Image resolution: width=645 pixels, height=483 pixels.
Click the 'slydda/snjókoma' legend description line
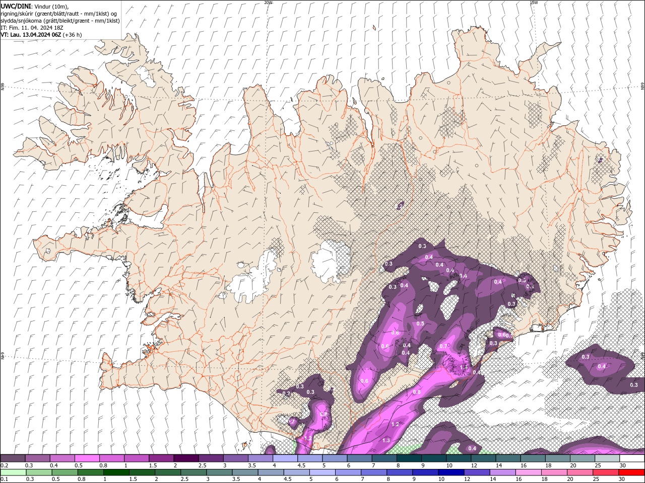(x=60, y=21)
